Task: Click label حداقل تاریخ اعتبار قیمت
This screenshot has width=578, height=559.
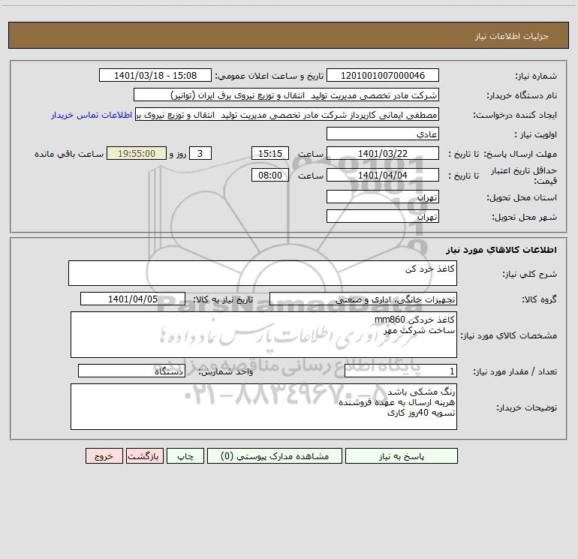Action: (524, 176)
